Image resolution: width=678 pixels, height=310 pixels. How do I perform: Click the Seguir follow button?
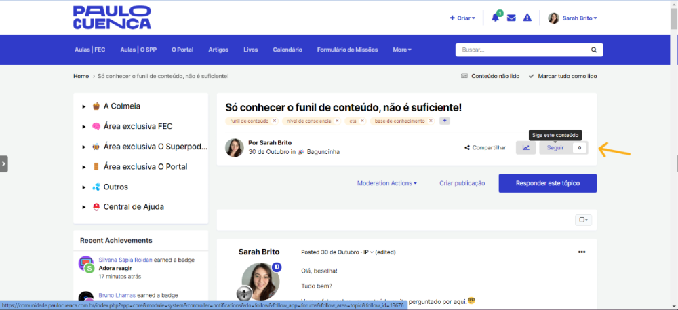[x=555, y=147]
